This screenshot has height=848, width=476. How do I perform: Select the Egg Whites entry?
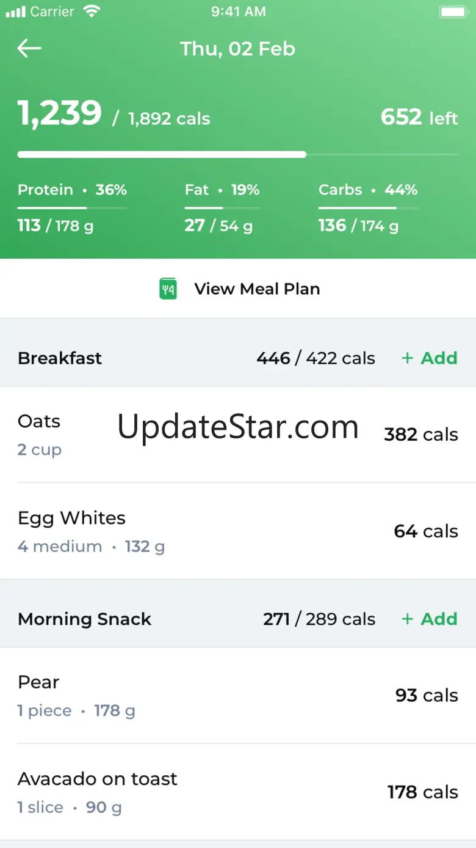(238, 531)
